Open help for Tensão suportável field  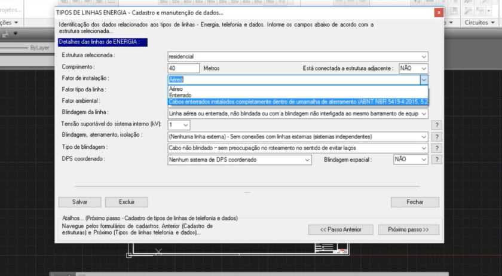point(437,125)
